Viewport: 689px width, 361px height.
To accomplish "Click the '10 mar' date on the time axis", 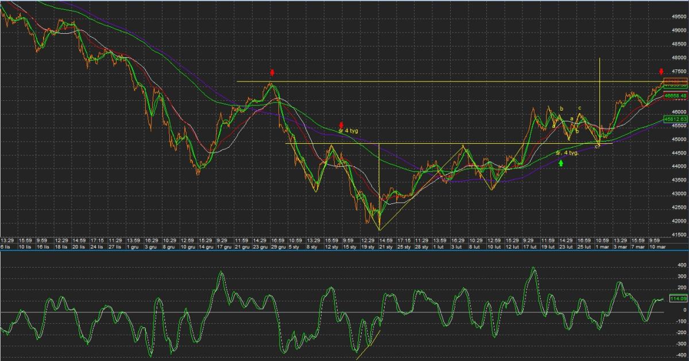I will [x=657, y=246].
